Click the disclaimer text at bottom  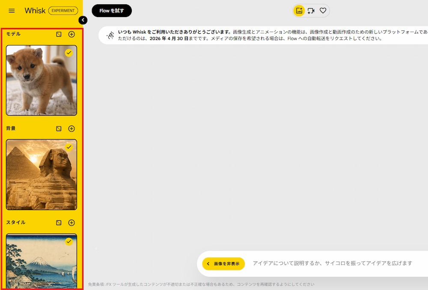(201, 284)
